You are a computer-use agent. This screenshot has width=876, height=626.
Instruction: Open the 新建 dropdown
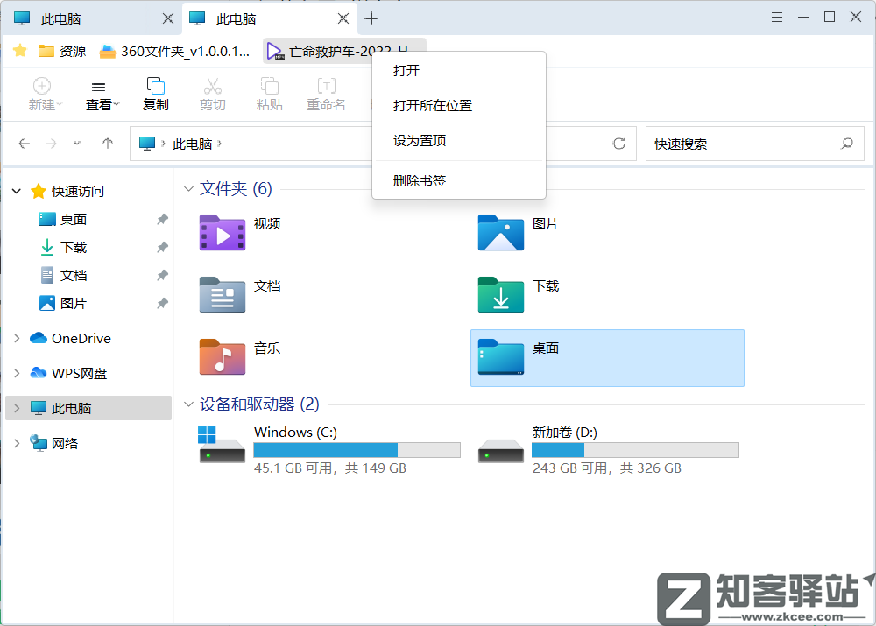click(x=42, y=94)
